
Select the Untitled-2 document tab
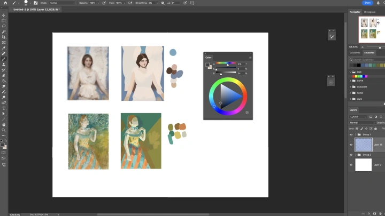36,10
